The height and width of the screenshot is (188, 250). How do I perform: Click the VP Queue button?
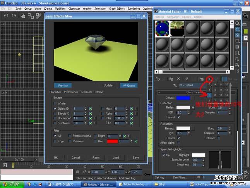[x=129, y=86]
